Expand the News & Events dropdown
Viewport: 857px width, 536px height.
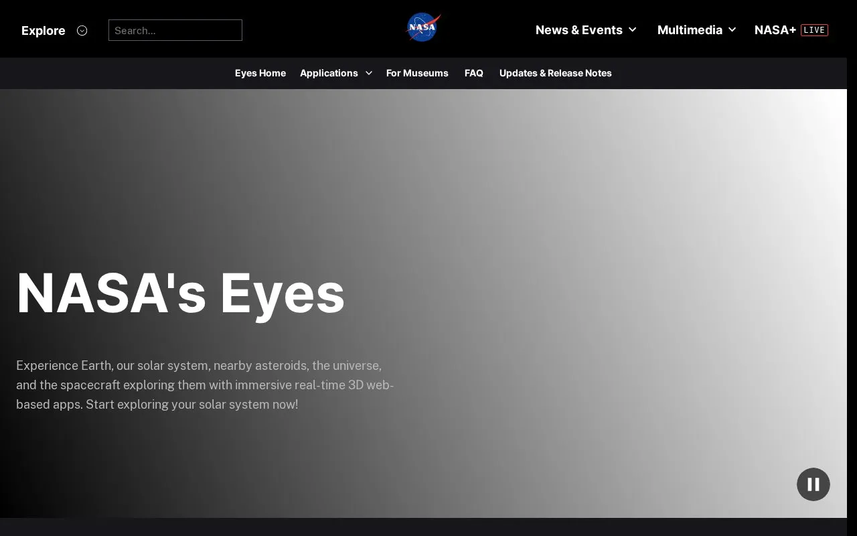(586, 29)
